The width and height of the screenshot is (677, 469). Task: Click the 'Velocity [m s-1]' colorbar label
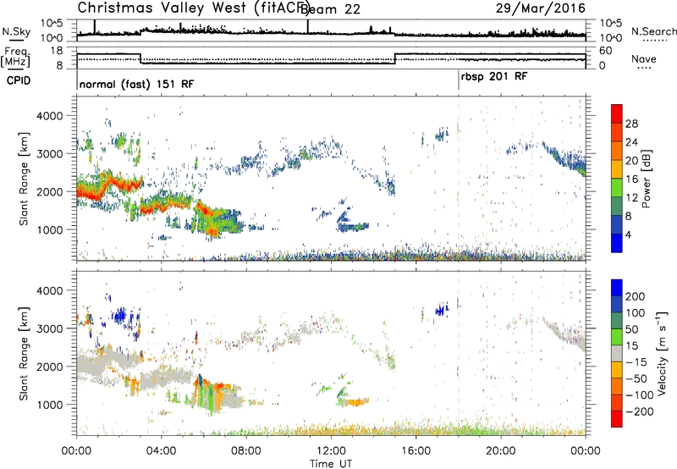point(662,353)
